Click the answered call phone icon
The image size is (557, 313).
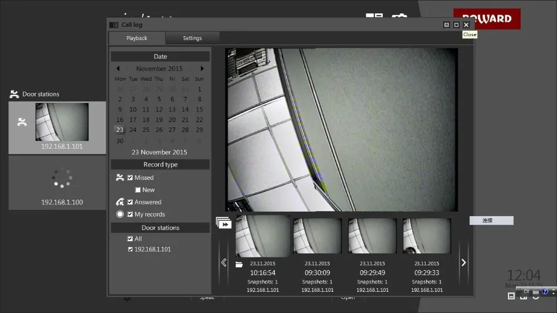tap(120, 202)
